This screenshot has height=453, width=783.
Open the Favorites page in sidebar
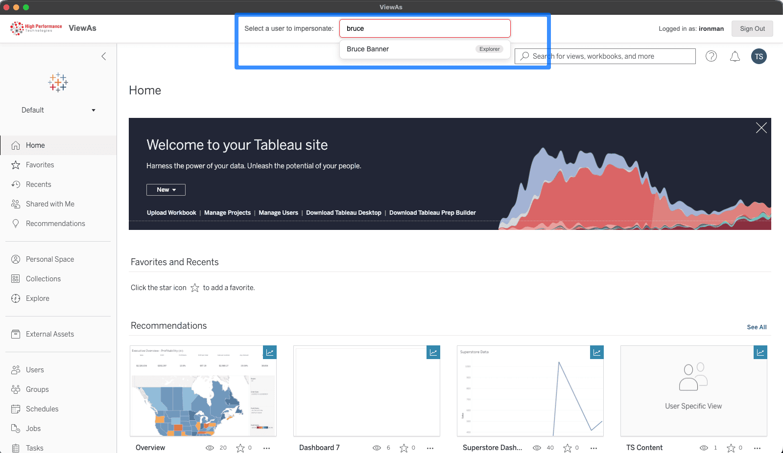tap(40, 165)
